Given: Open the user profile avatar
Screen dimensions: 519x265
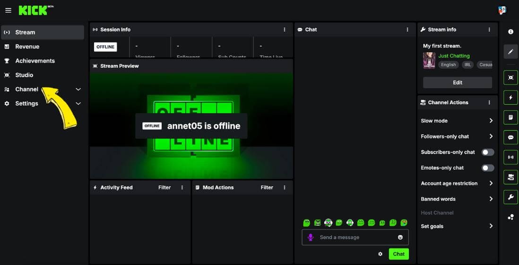Looking at the screenshot, I should [502, 10].
